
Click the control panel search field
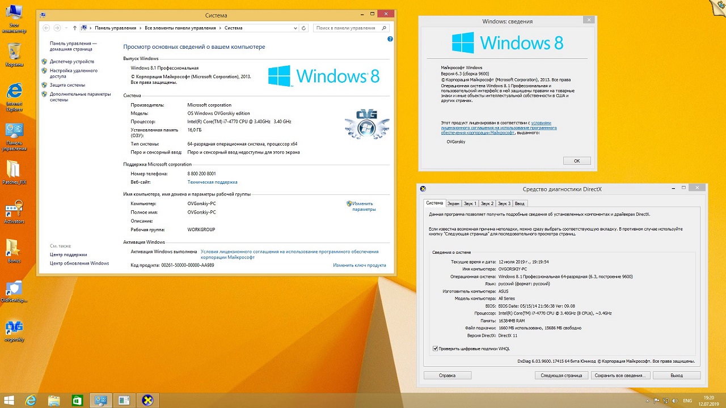348,28
